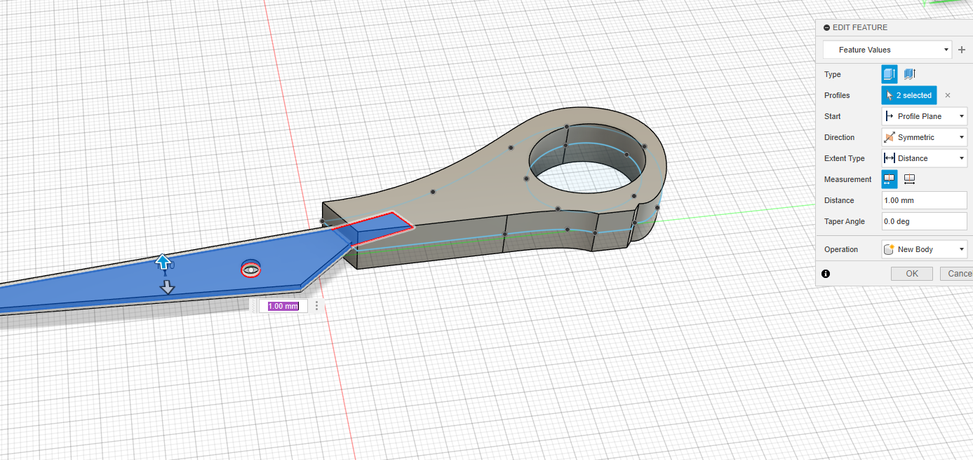Select the Thin Extrude type icon

click(909, 74)
